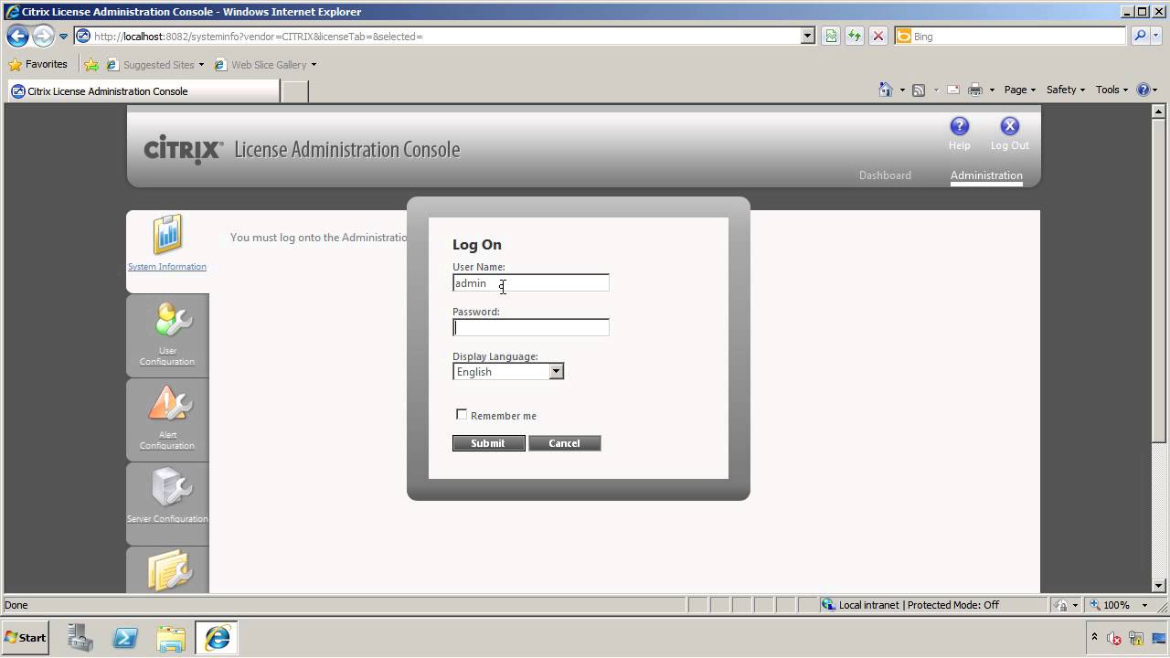The width and height of the screenshot is (1170, 658).
Task: Expand the address bar history dropdown
Action: [x=807, y=37]
